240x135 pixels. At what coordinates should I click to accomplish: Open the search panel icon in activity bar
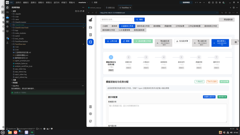pos(7,12)
